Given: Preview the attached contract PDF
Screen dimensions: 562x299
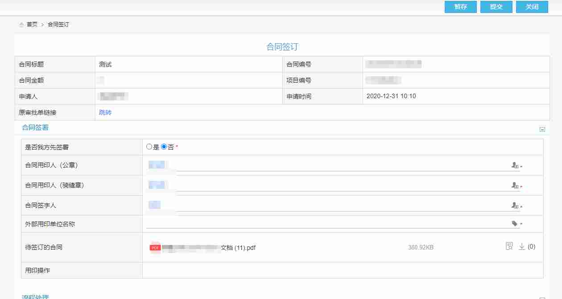Looking at the screenshot, I should tap(509, 246).
